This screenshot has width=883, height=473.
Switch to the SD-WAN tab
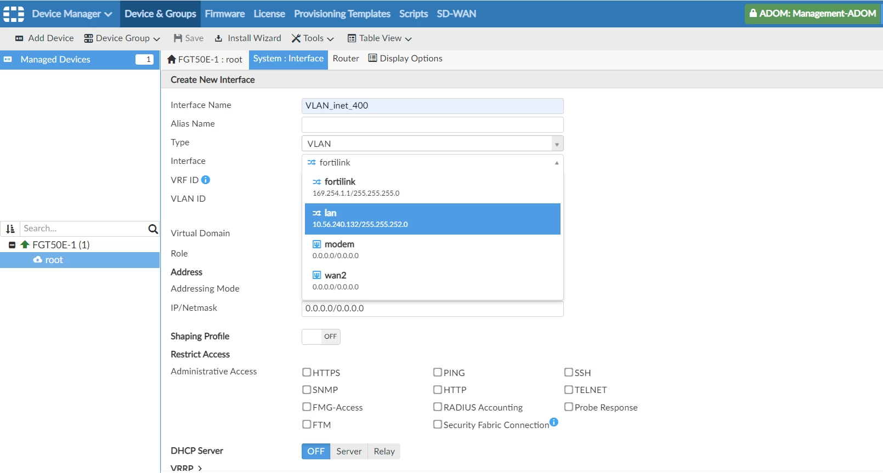pyautogui.click(x=456, y=14)
